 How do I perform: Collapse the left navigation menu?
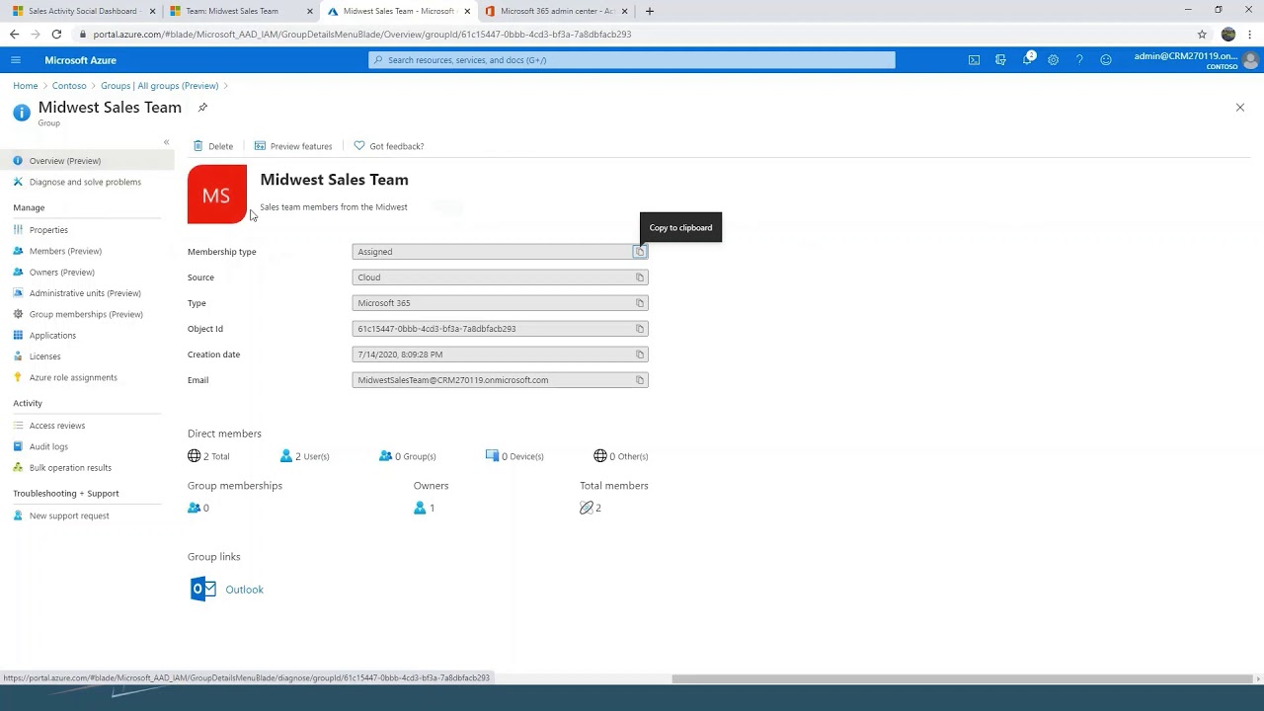tap(166, 142)
